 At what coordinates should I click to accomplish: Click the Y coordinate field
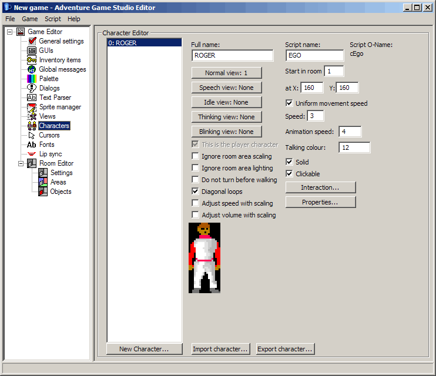click(347, 88)
